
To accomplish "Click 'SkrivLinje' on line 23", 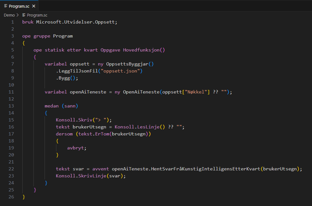I will (x=92, y=176).
